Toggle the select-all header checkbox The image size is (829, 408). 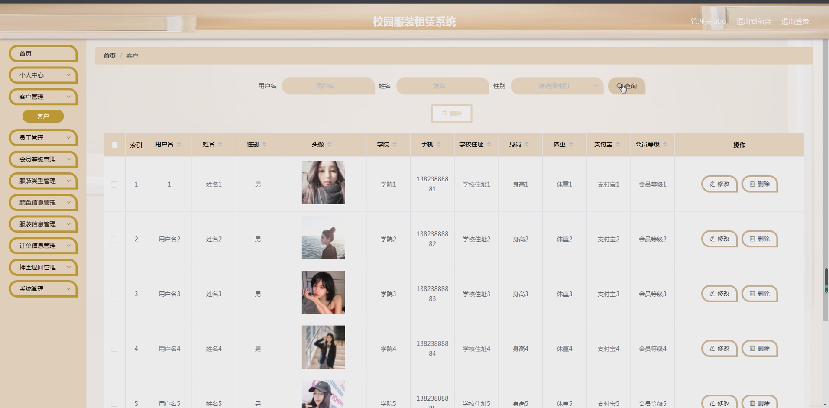click(115, 145)
